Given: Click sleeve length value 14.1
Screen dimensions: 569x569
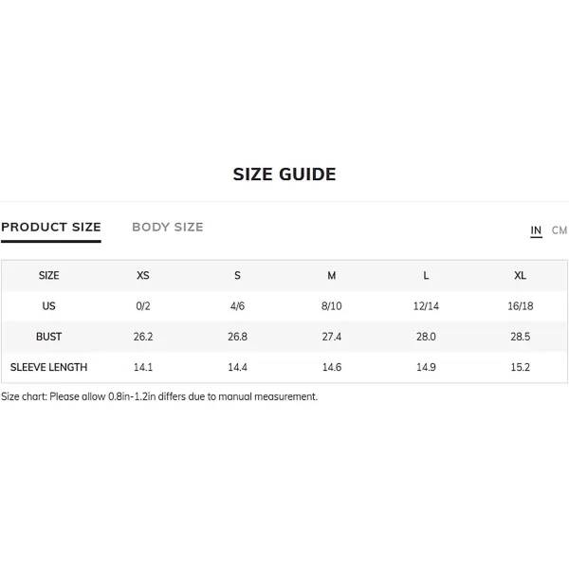Looking at the screenshot, I should click(x=143, y=367).
